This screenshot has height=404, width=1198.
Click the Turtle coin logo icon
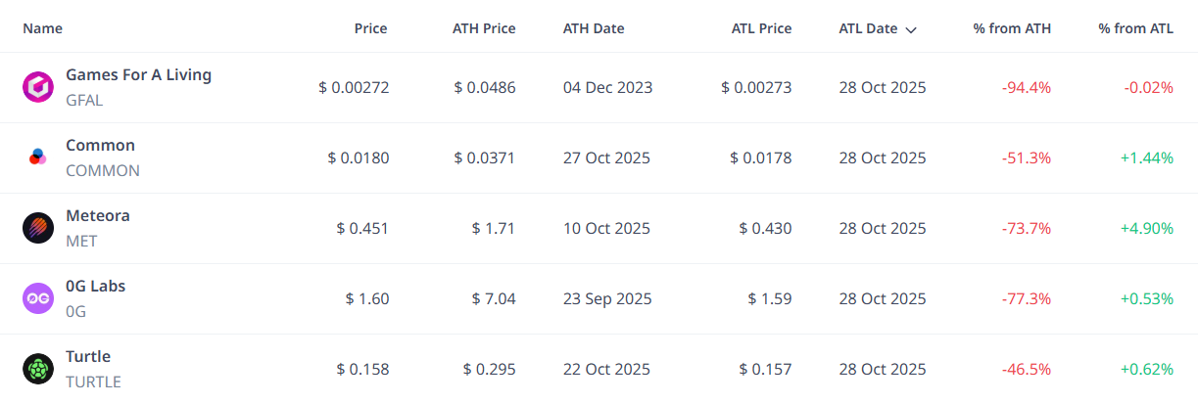click(37, 369)
